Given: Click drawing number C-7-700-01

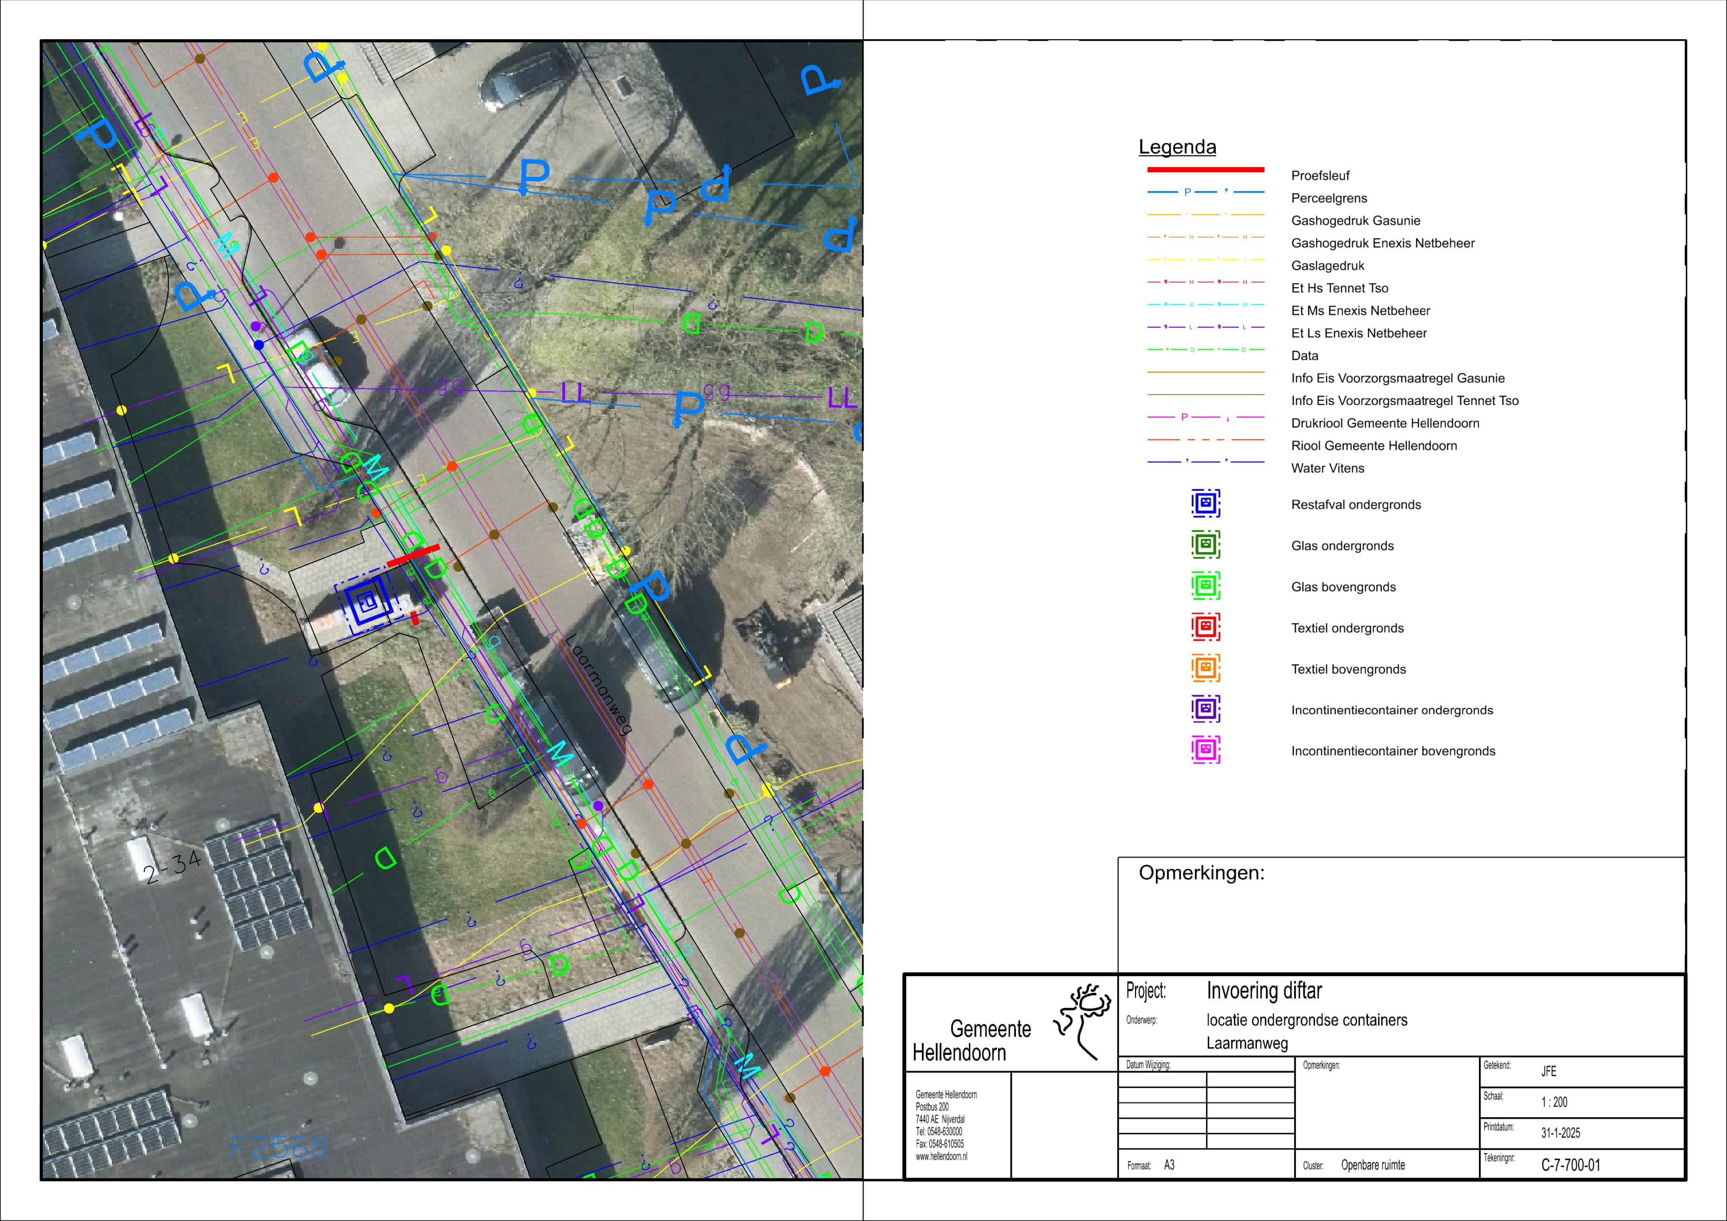Looking at the screenshot, I should [x=1570, y=1165].
